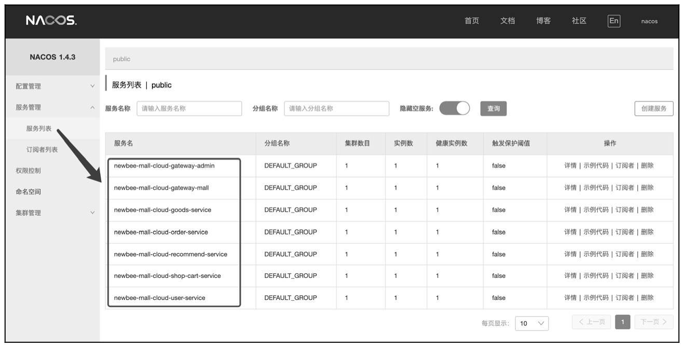Click service name newbee-mall-cloud-goods-service
Image resolution: width=684 pixels, height=347 pixels.
pos(162,210)
